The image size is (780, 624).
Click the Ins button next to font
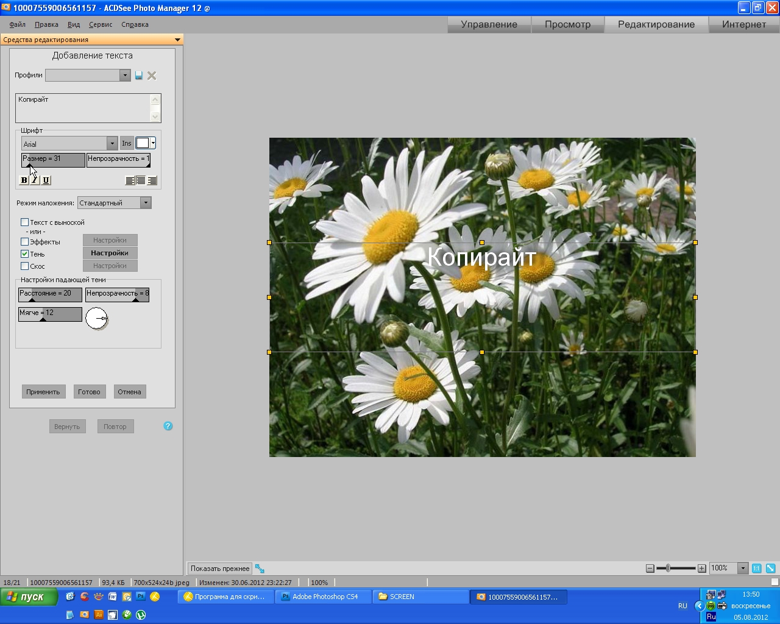tap(127, 143)
